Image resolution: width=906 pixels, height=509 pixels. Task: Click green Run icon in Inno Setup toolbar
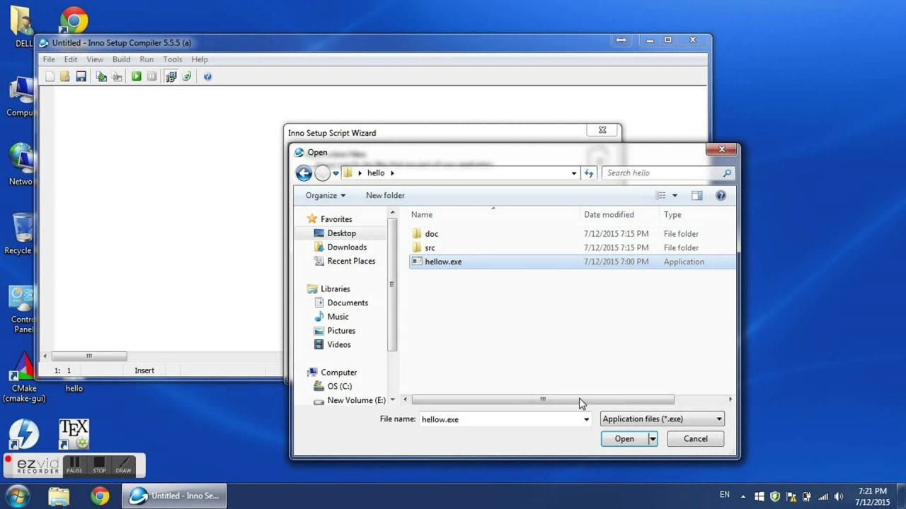pyautogui.click(x=137, y=76)
